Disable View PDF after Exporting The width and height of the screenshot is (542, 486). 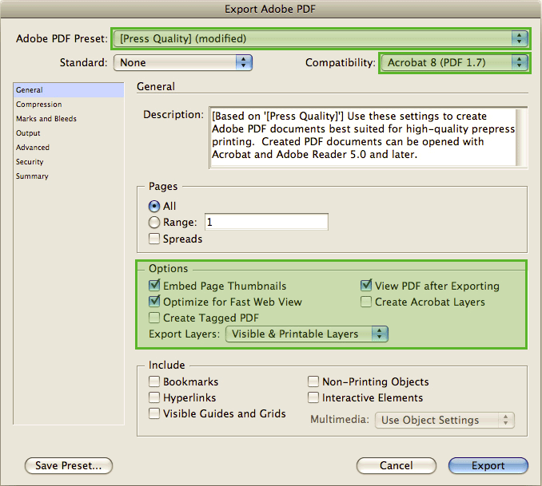[x=366, y=286]
